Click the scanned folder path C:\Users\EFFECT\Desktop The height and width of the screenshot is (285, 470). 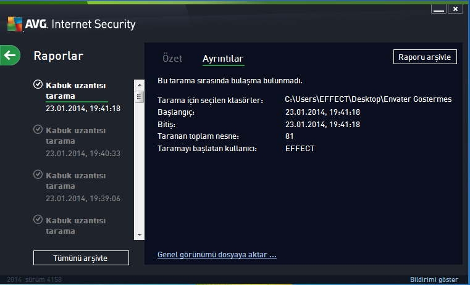pyautogui.click(x=368, y=99)
